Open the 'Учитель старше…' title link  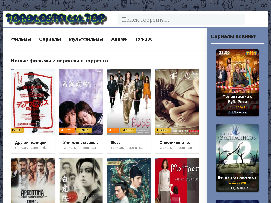pyautogui.click(x=81, y=142)
